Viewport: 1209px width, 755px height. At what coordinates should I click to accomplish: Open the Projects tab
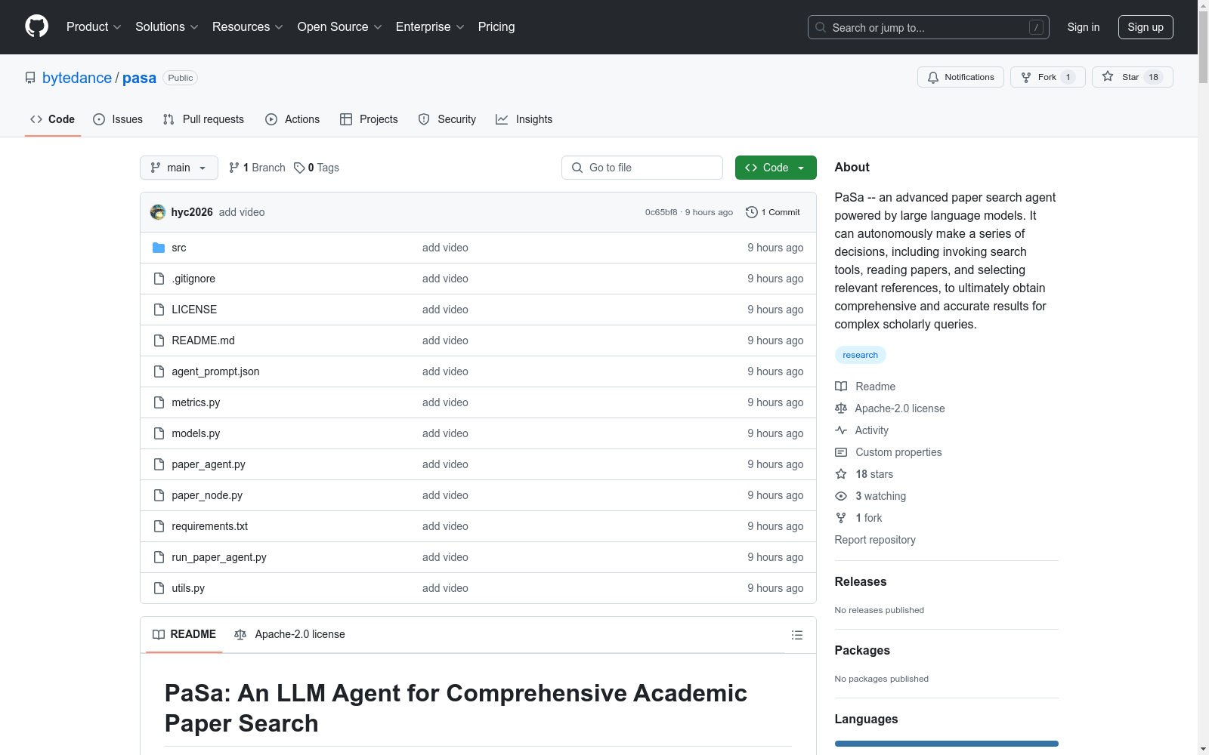[x=369, y=119]
